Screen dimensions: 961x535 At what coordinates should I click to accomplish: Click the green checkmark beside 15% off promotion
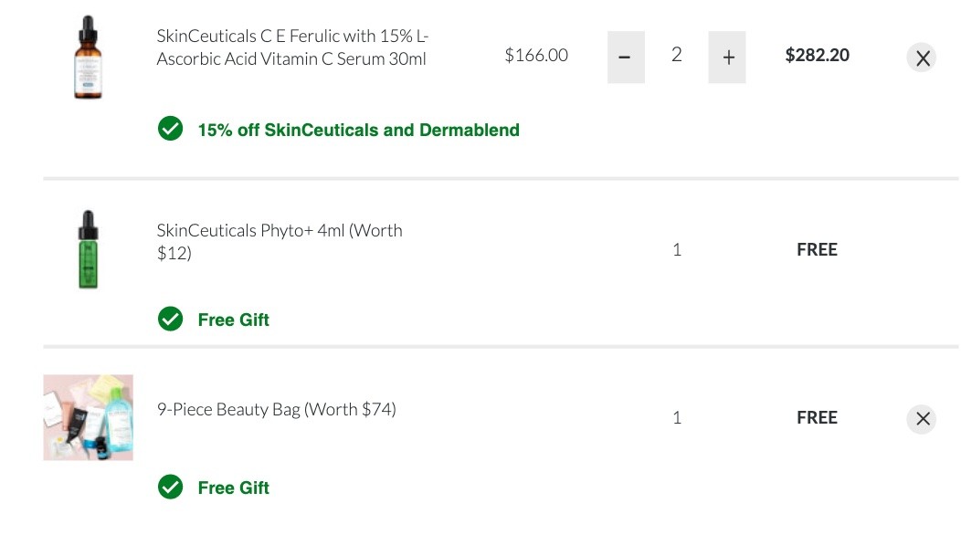(171, 130)
